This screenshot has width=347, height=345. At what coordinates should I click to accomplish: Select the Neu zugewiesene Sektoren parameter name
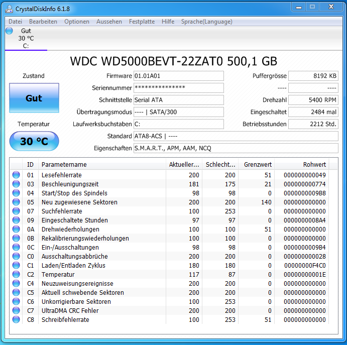[x=79, y=202]
